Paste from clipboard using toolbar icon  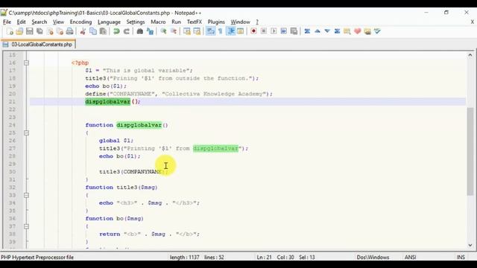click(103, 31)
